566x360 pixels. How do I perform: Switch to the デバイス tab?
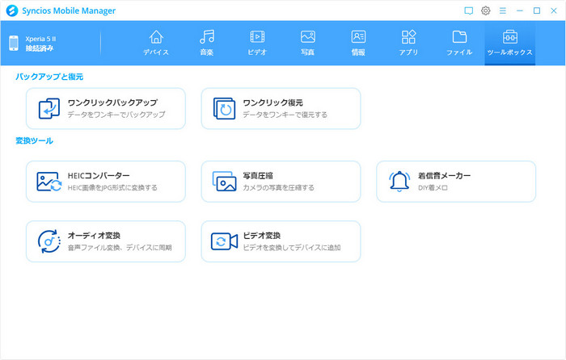[x=156, y=43]
